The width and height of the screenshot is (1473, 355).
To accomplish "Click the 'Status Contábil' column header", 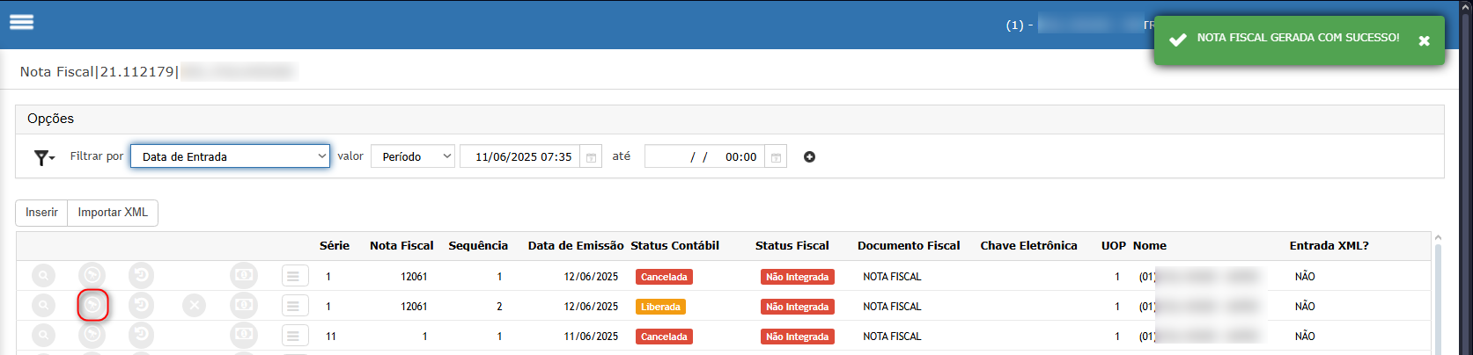I will (675, 246).
